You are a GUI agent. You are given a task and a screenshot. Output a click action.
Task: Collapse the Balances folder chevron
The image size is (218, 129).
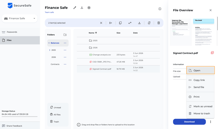pyautogui.click(x=49, y=43)
